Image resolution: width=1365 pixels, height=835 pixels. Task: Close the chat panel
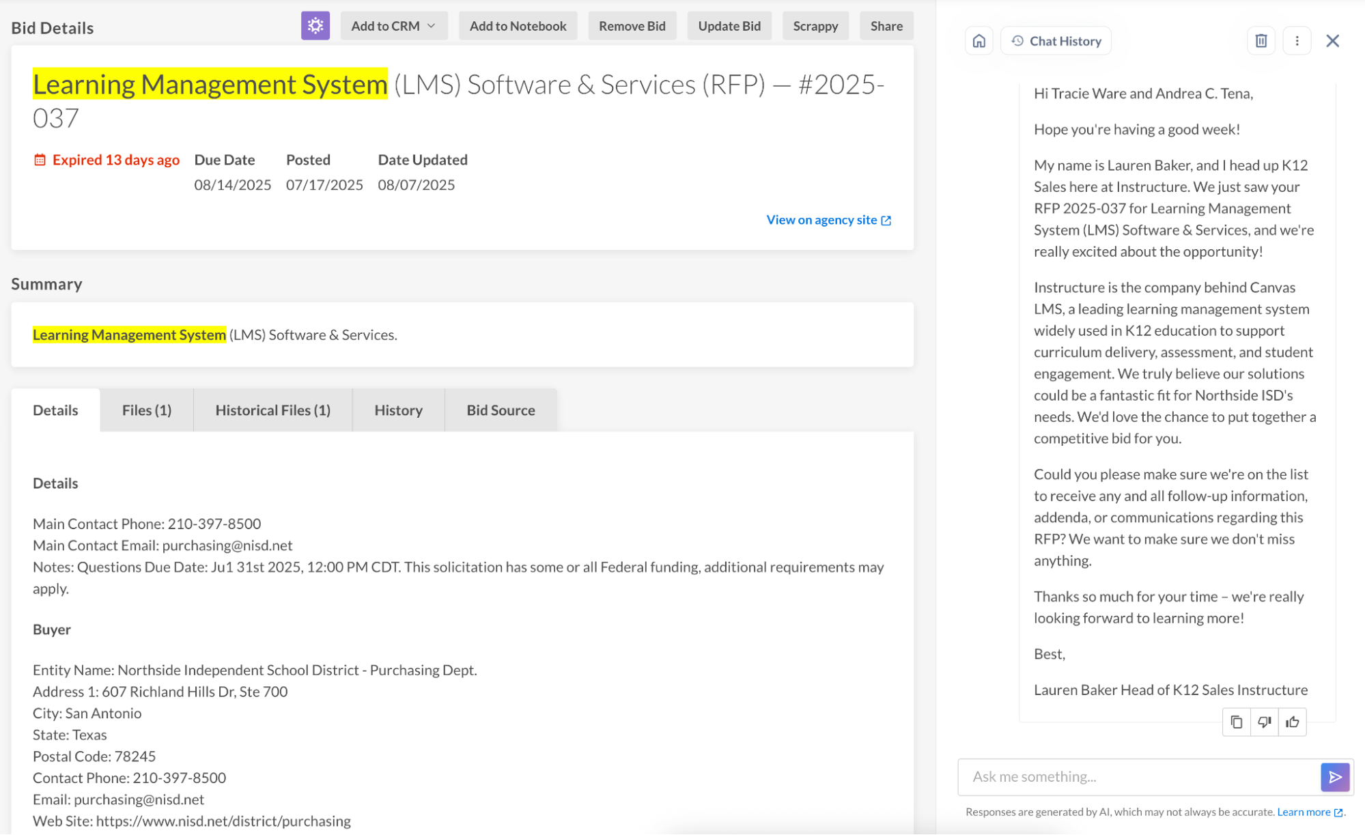click(x=1332, y=41)
